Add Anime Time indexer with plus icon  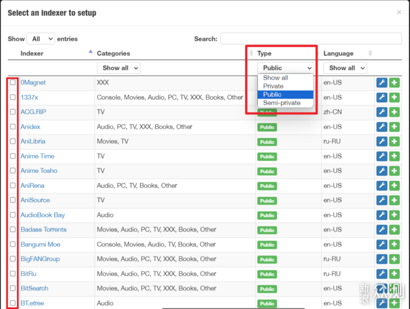(394, 156)
